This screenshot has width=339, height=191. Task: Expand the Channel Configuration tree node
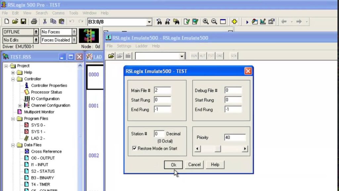click(20, 106)
